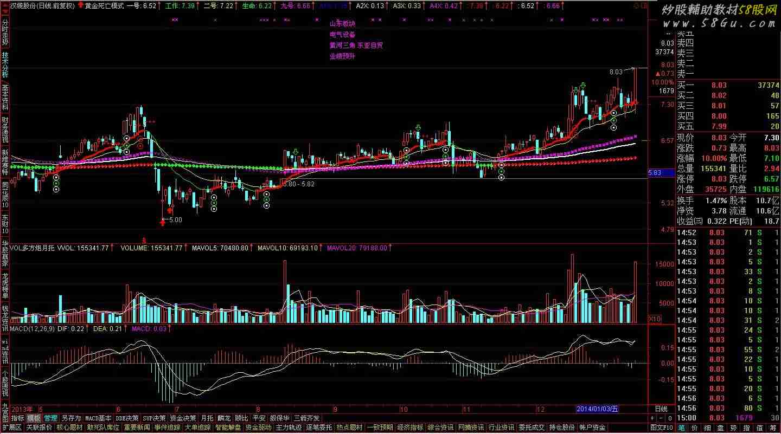This screenshot has width=781, height=434.
Task: Open the 一致预期 tab
Action: [x=380, y=427]
